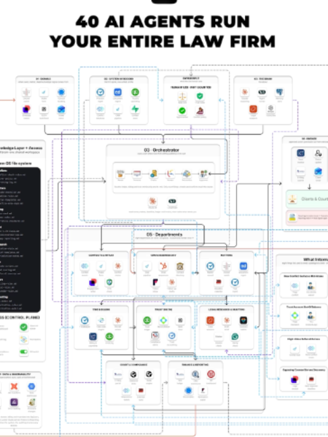The width and height of the screenshot is (328, 437).
Task: Select the building icon beside the HubSpot icon
Action: click(180, 266)
